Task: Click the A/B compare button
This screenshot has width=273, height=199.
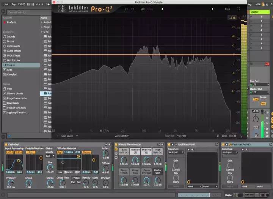Action: tap(143, 9)
